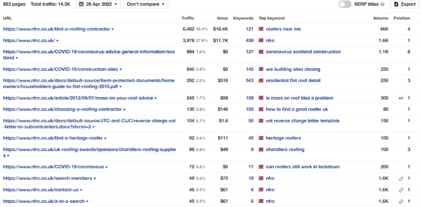Sort by the Traffic column header
The height and width of the screenshot is (207, 421).
point(187,18)
